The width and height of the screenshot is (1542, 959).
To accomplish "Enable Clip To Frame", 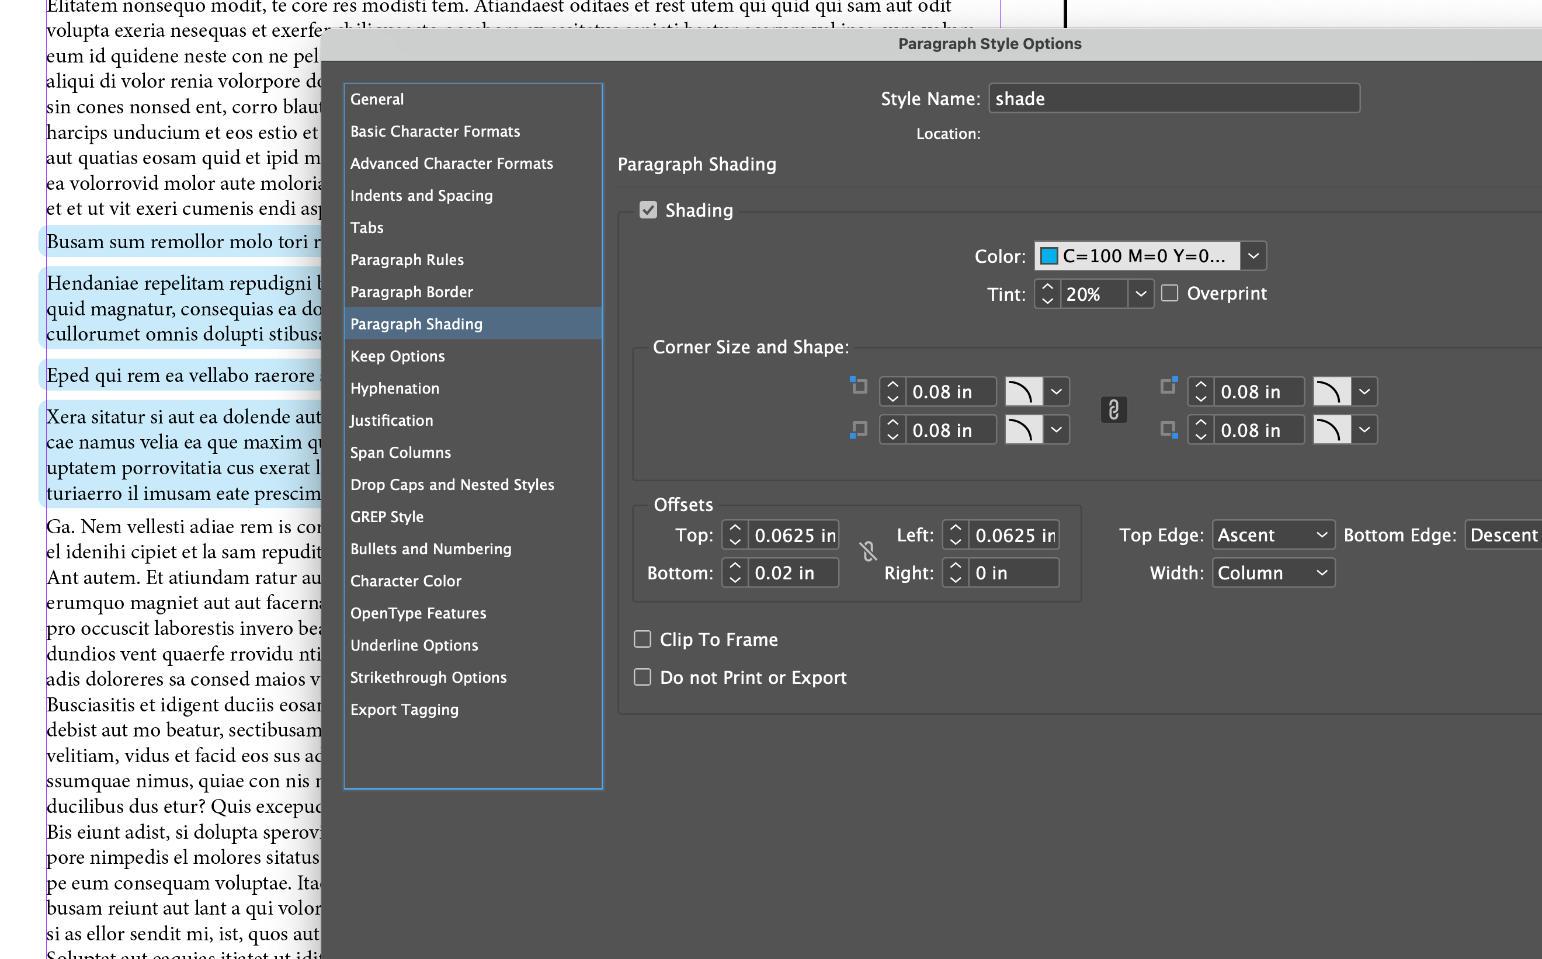I will click(642, 640).
